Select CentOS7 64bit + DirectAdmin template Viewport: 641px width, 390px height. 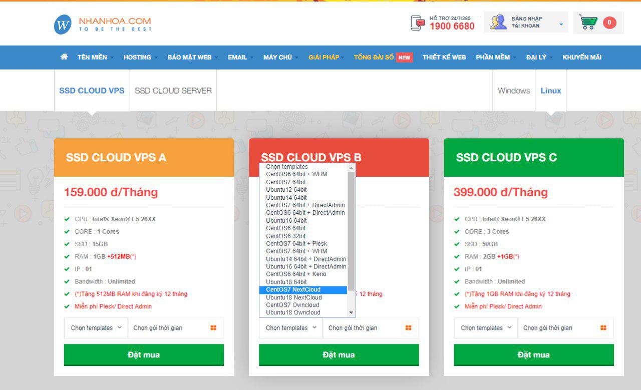coord(303,205)
